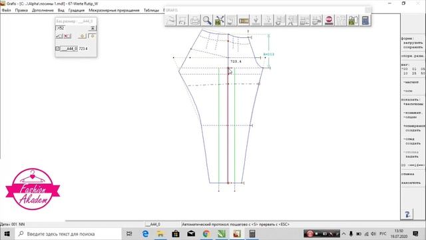The width and height of the screenshot is (426, 240).
Task: Open File Explorer from taskbar
Action: pyautogui.click(x=160, y=234)
